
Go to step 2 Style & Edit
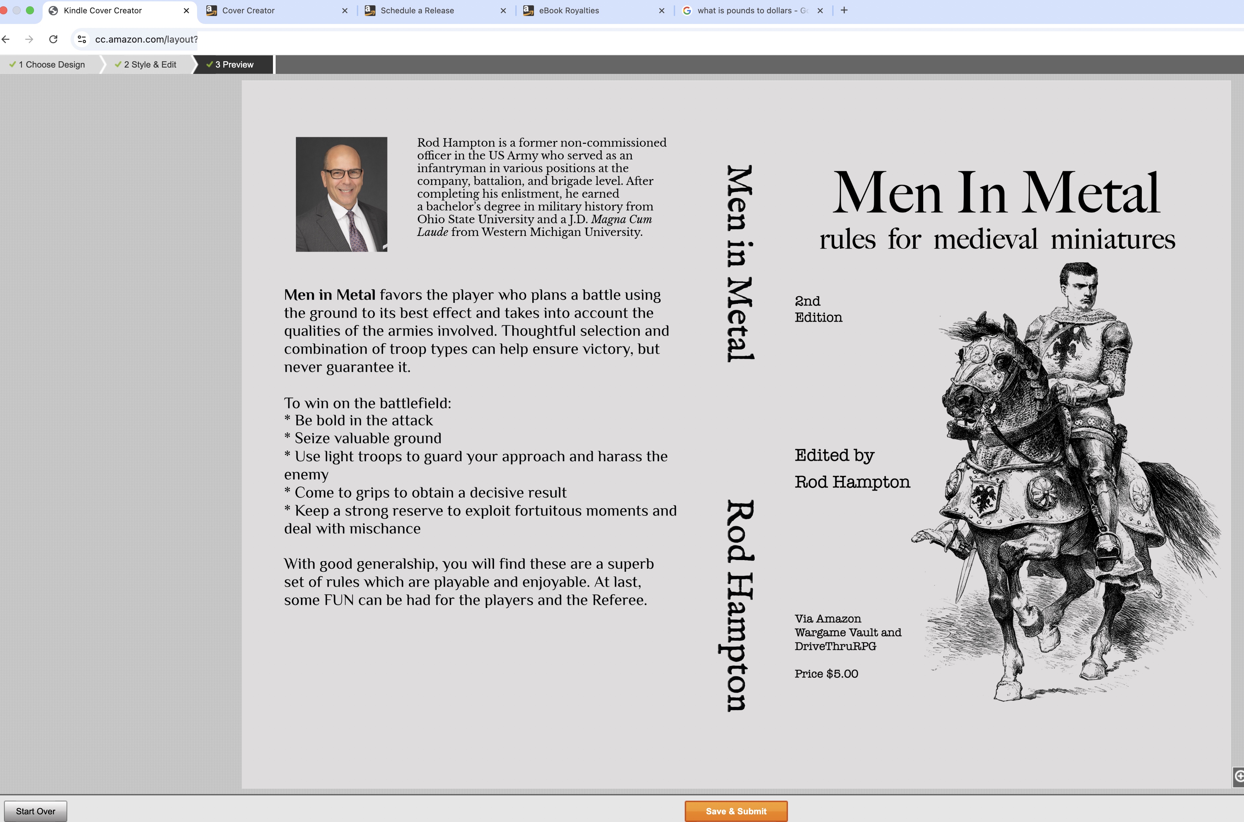[x=149, y=65]
